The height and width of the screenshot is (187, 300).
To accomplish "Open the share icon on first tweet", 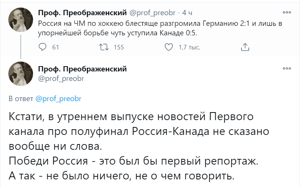I will coord(245,47).
